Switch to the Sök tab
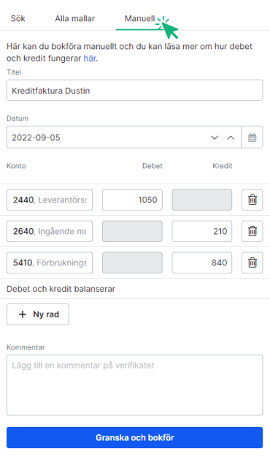The image size is (270, 457). point(18,19)
